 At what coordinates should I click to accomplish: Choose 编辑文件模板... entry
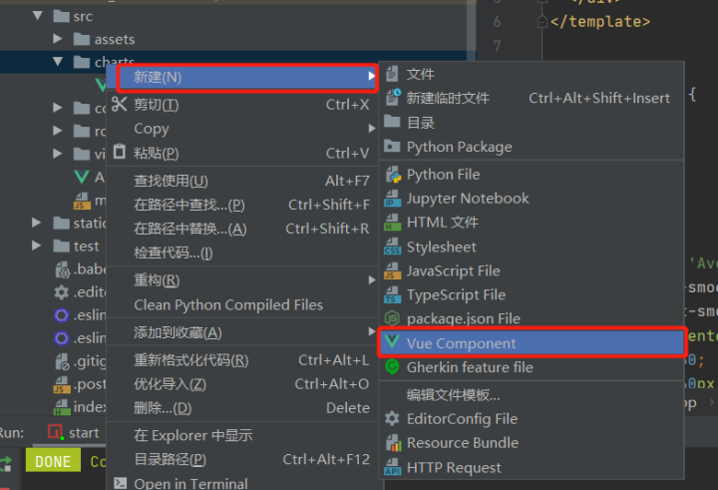tap(532, 394)
